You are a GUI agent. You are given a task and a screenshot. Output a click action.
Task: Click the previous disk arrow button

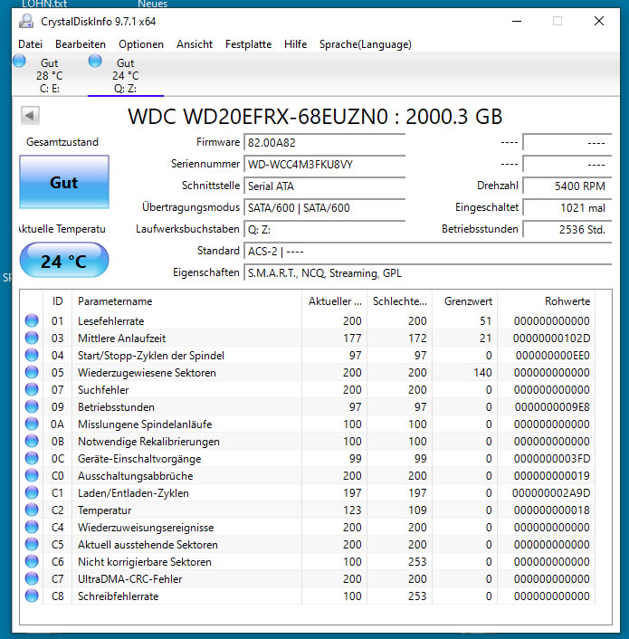30,116
